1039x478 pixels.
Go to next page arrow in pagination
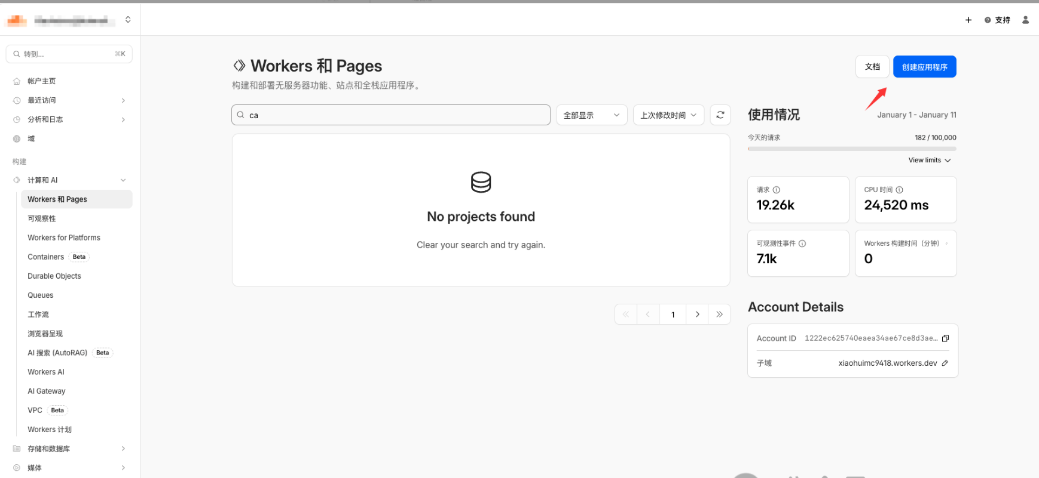(697, 314)
